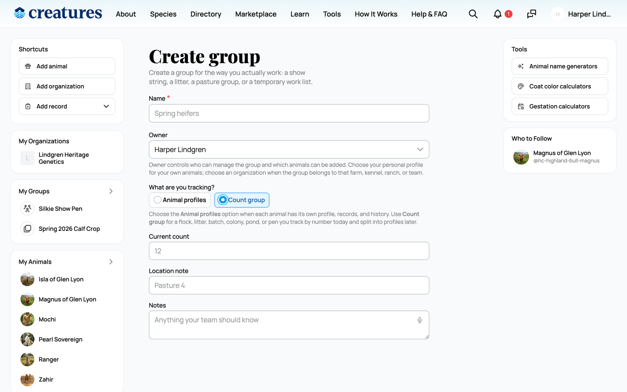The height and width of the screenshot is (392, 627).
Task: Click the microphone icon in Notes
Action: click(420, 320)
